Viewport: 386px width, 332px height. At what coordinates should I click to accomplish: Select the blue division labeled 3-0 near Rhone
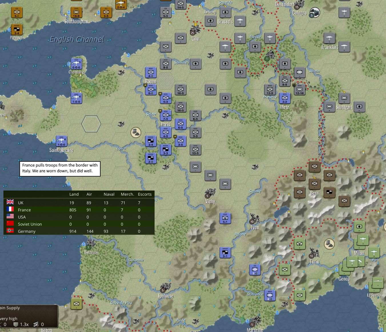[255, 270]
